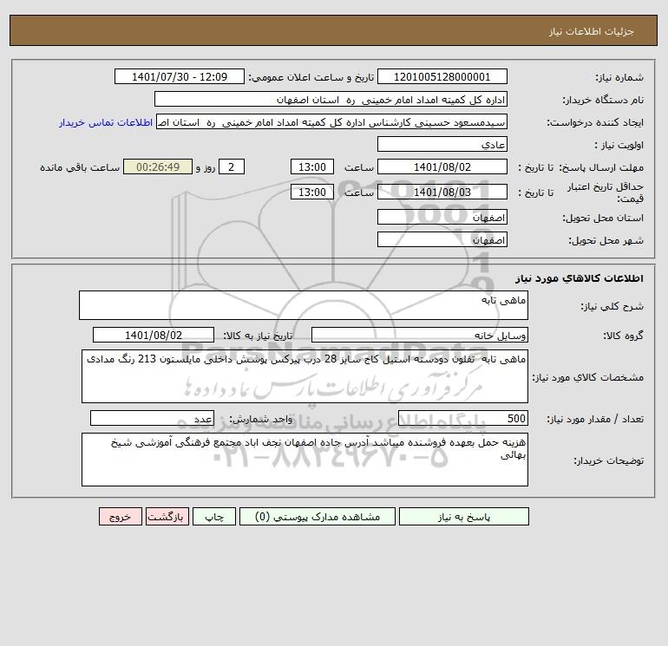This screenshot has width=668, height=646.
Task: Click شهر محل تحویل field اصفهان
Action: point(442,239)
